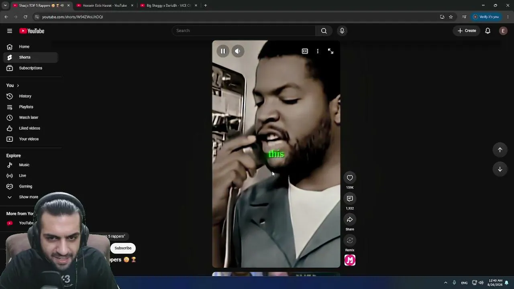Change the ENG input language
This screenshot has width=514, height=289.
[x=464, y=283]
